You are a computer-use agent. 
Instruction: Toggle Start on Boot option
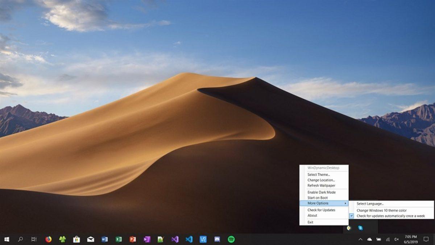coord(319,197)
